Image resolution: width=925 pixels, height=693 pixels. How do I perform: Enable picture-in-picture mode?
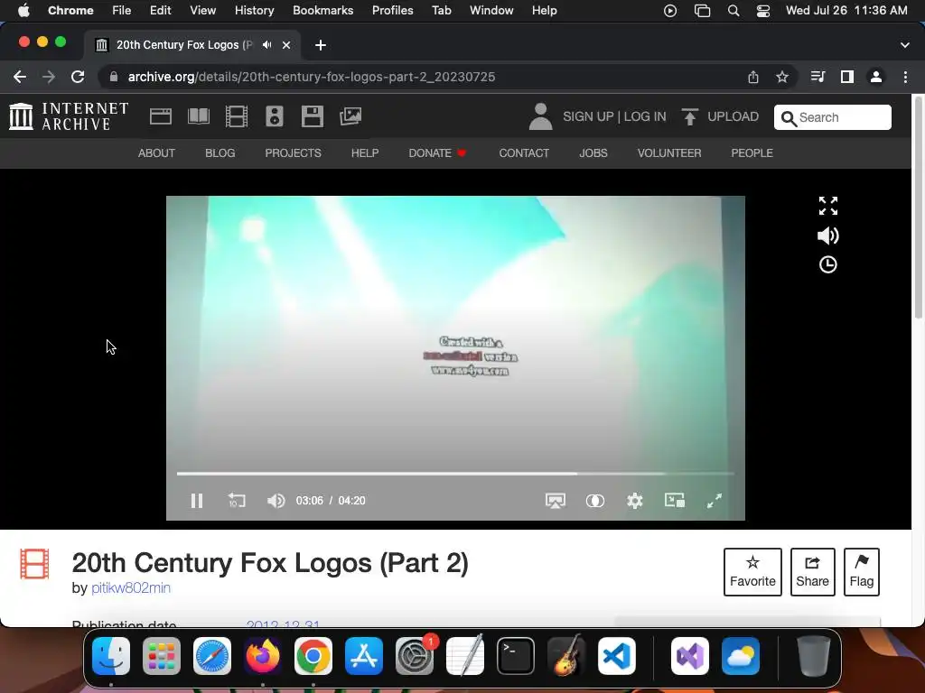[x=674, y=500]
